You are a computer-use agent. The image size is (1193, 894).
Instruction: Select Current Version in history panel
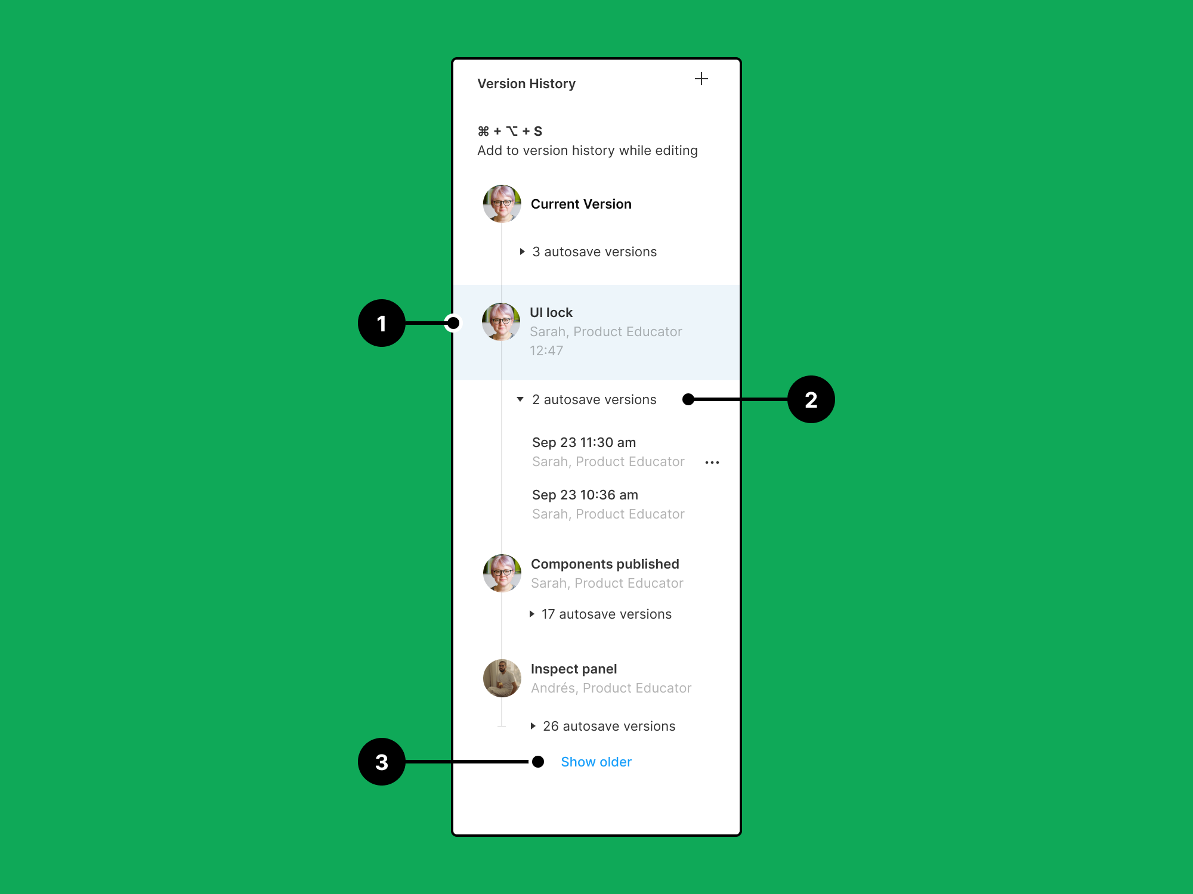582,204
